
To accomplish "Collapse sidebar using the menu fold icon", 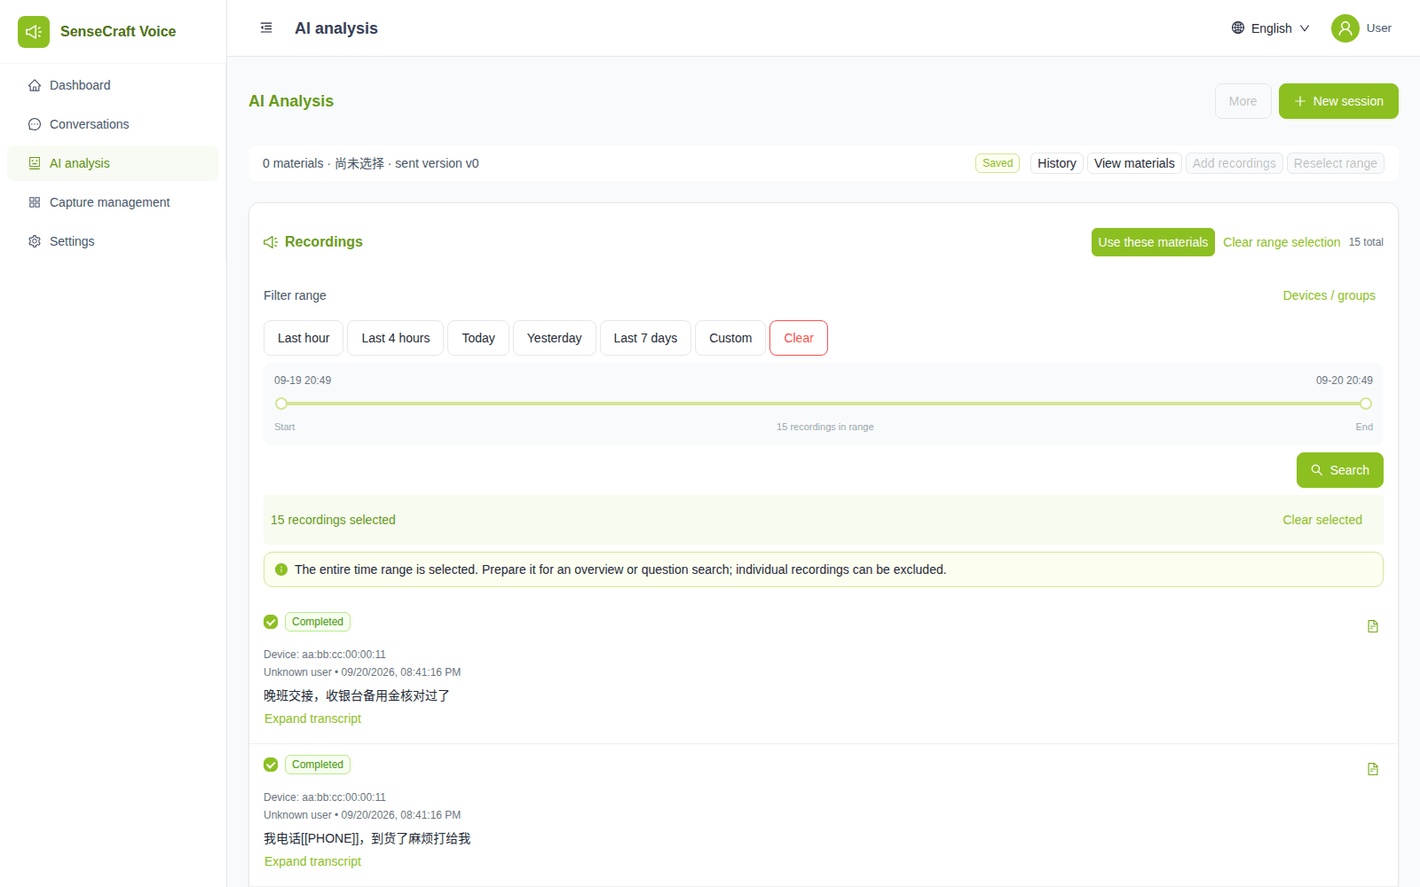I will 266,28.
